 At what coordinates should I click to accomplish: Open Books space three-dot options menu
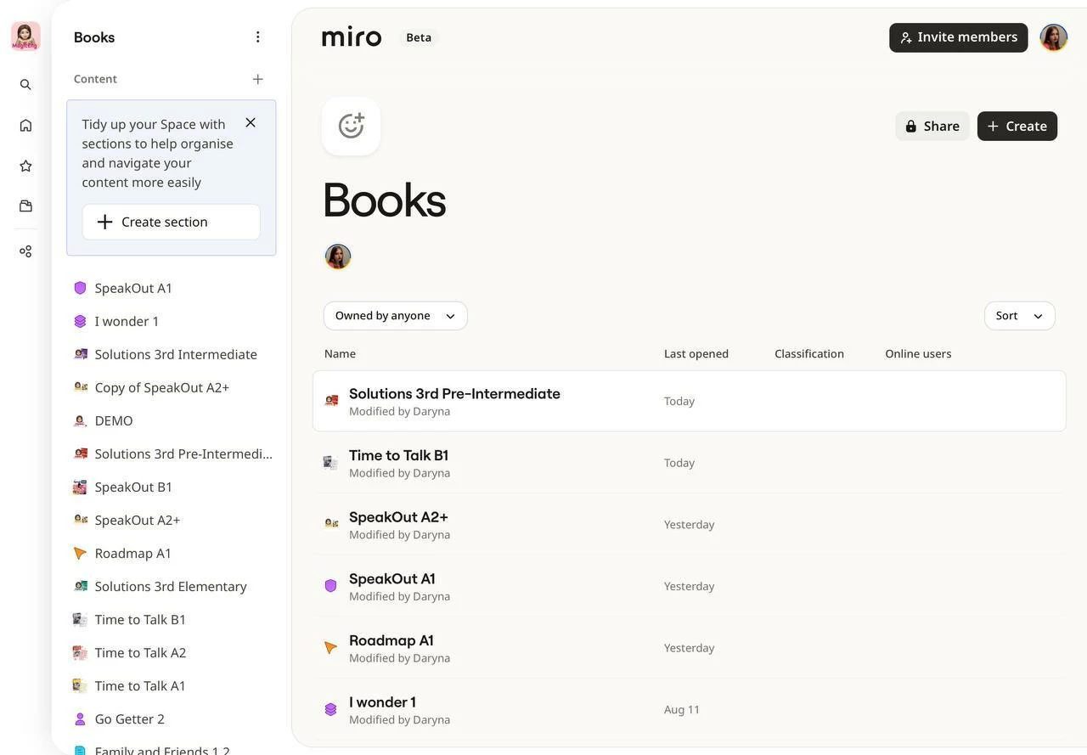tap(258, 37)
